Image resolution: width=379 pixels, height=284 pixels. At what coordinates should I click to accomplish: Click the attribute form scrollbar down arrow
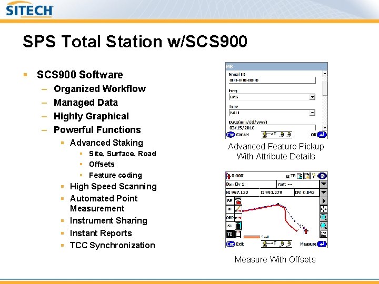coord(325,128)
